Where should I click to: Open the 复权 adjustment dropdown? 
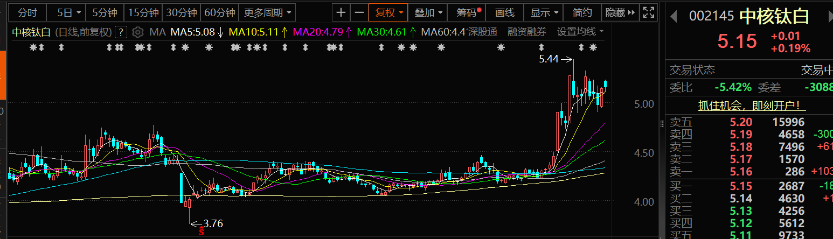tap(388, 12)
